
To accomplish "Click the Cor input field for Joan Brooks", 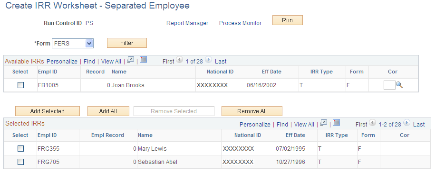I will pos(389,85).
